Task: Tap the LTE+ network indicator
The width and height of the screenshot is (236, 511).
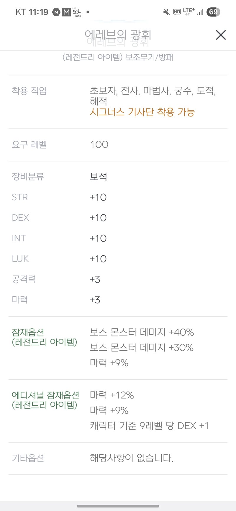Action: tap(189, 11)
